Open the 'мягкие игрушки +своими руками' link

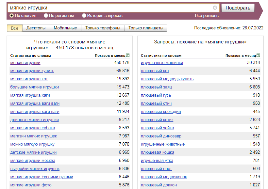point(42,177)
